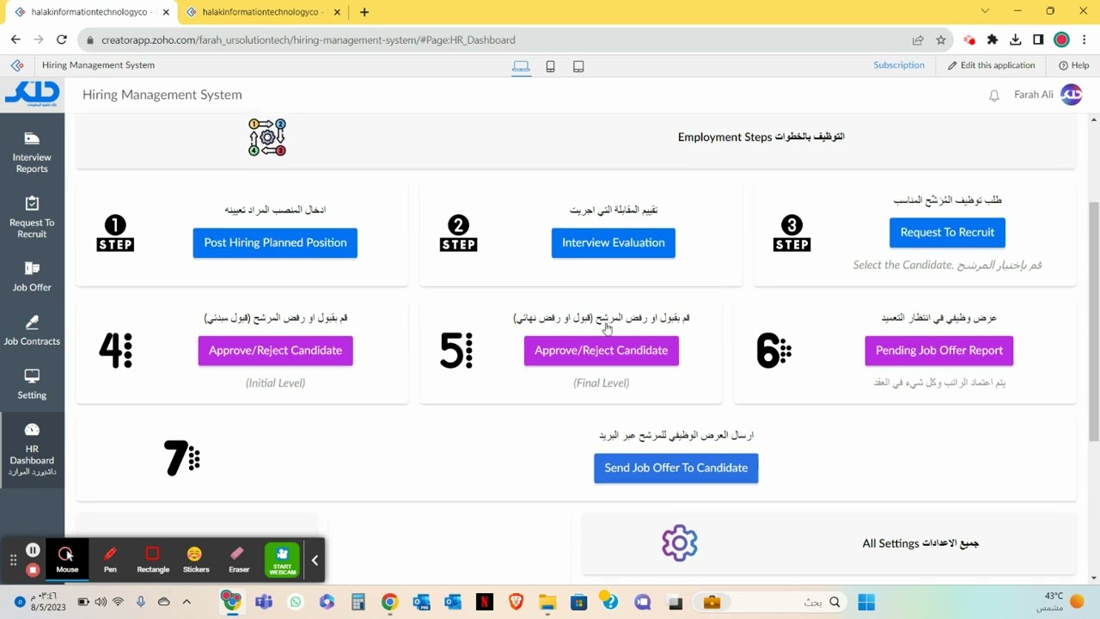Toggle browser side panel icon
The image size is (1100, 619).
1038,40
